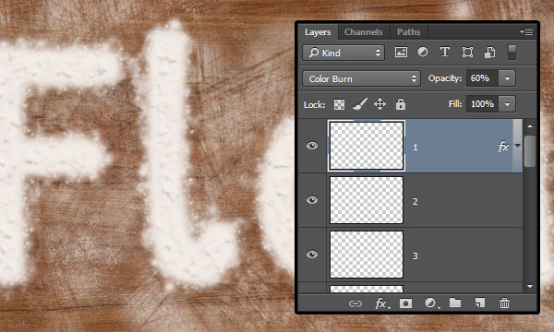
Task: Filter for type layers icon
Action: (445, 53)
